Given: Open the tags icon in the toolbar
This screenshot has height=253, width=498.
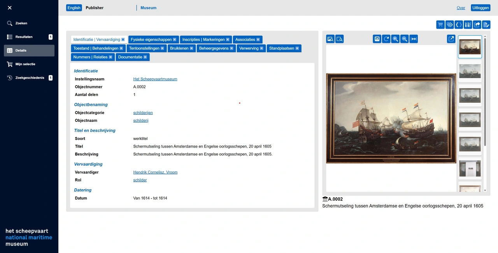Looking at the screenshot, I should click(449, 25).
